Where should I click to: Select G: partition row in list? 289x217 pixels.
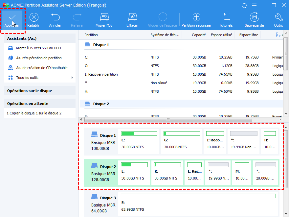[x=182, y=66]
